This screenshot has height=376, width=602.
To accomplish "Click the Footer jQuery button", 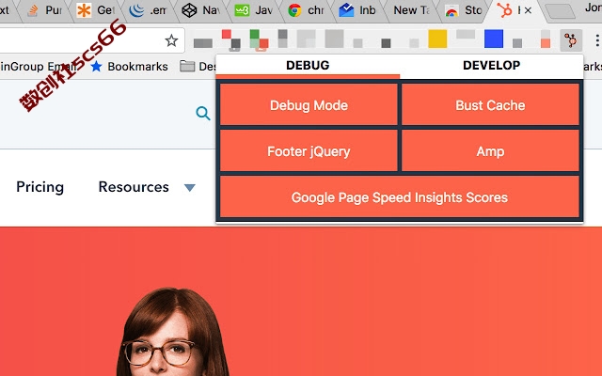I will [309, 150].
